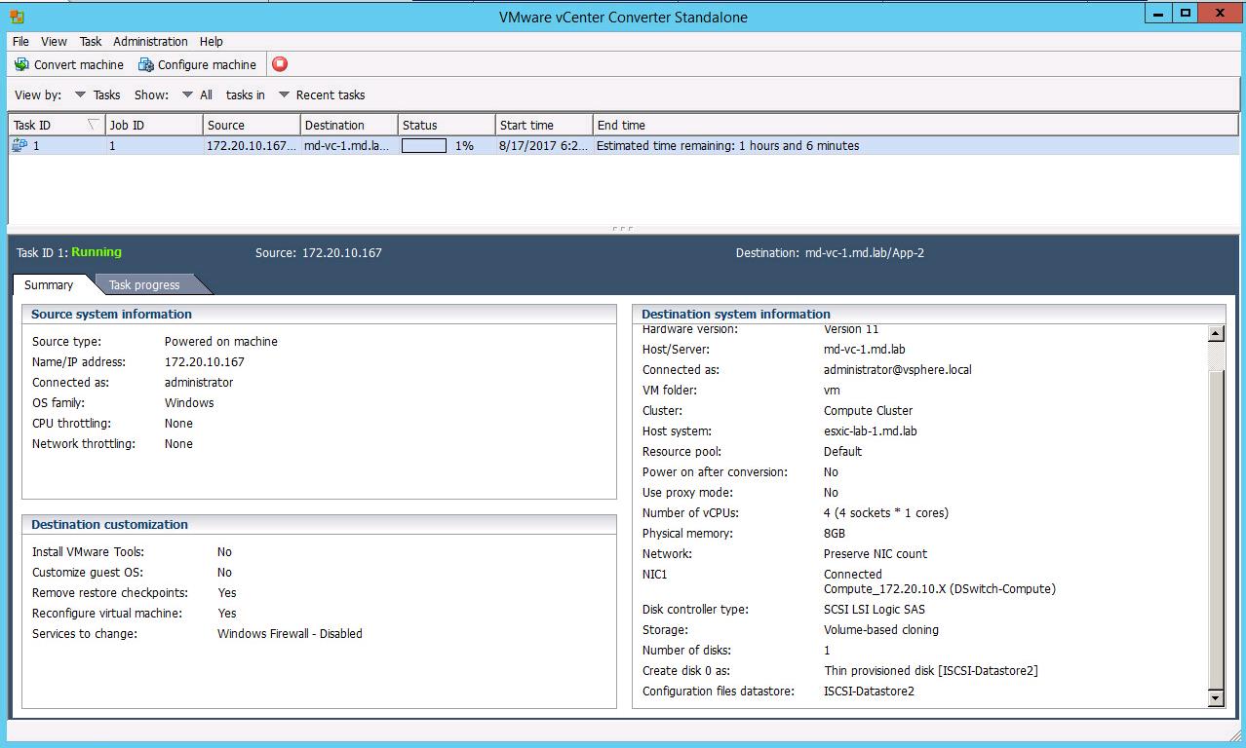Click the SCSI LSI Logic SAS value

tap(875, 609)
